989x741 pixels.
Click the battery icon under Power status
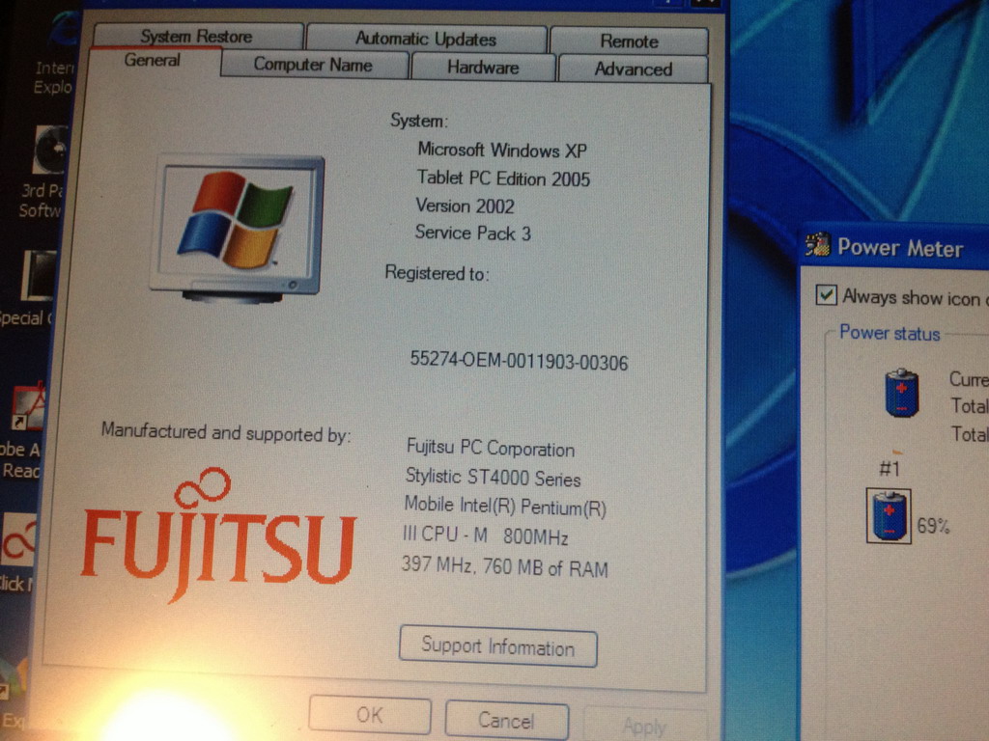pos(901,393)
